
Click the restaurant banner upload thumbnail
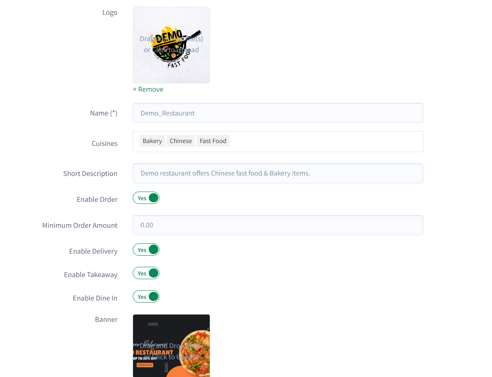coord(171,346)
